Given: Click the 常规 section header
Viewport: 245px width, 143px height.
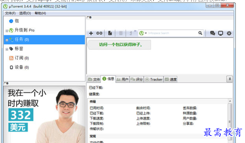Looking at the screenshot, I should tap(93, 136).
